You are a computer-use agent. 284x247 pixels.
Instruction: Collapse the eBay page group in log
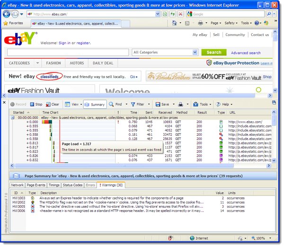13,117
